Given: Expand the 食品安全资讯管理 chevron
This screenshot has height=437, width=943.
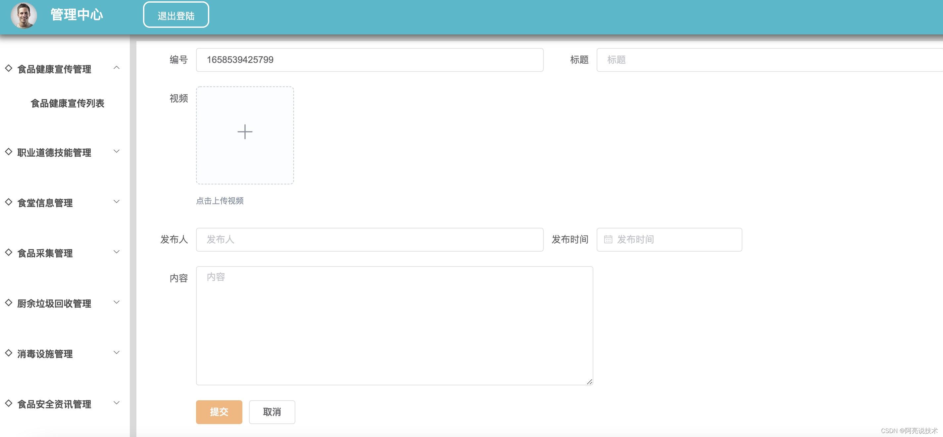Looking at the screenshot, I should [117, 403].
